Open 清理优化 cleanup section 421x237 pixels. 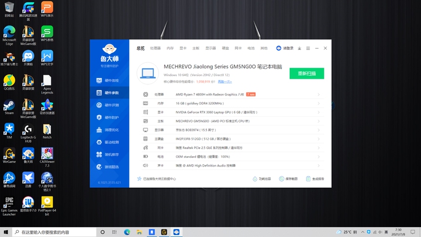[108, 129]
